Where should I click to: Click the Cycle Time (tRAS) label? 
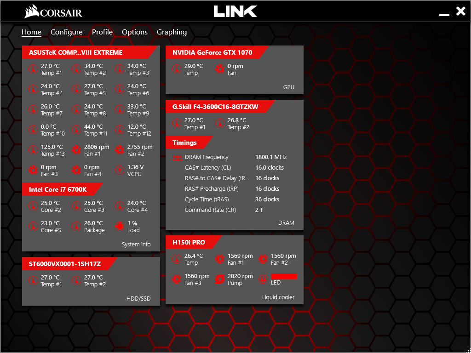point(207,199)
